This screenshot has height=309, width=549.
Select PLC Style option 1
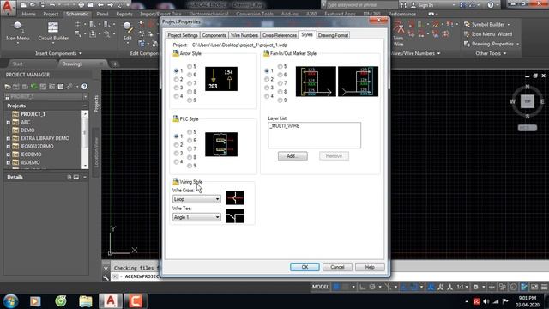point(176,136)
